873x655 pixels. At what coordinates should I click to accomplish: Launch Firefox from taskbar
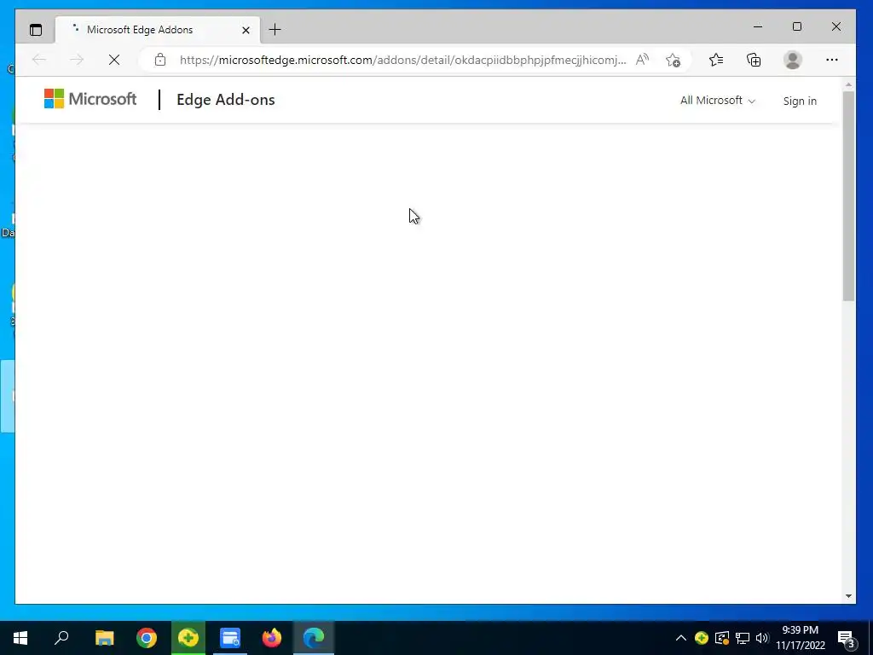272,638
